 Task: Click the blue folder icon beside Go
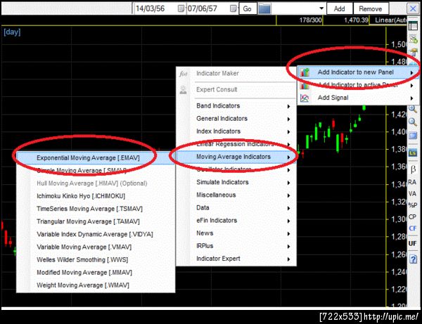pyautogui.click(x=264, y=8)
